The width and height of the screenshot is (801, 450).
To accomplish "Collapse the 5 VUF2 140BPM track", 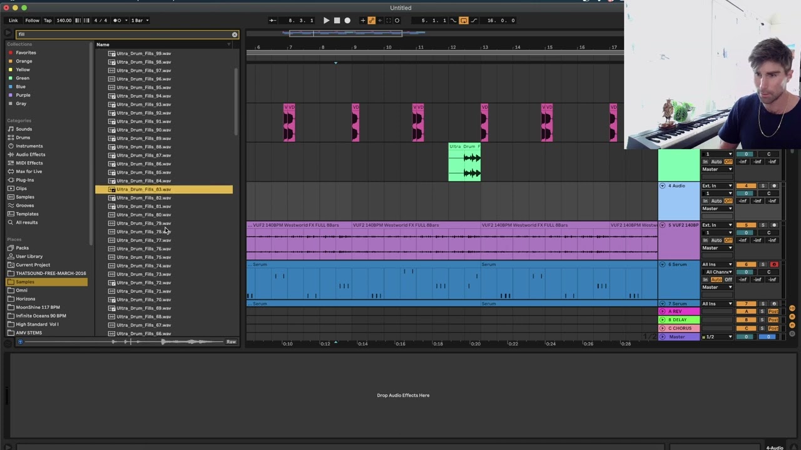I will (662, 225).
